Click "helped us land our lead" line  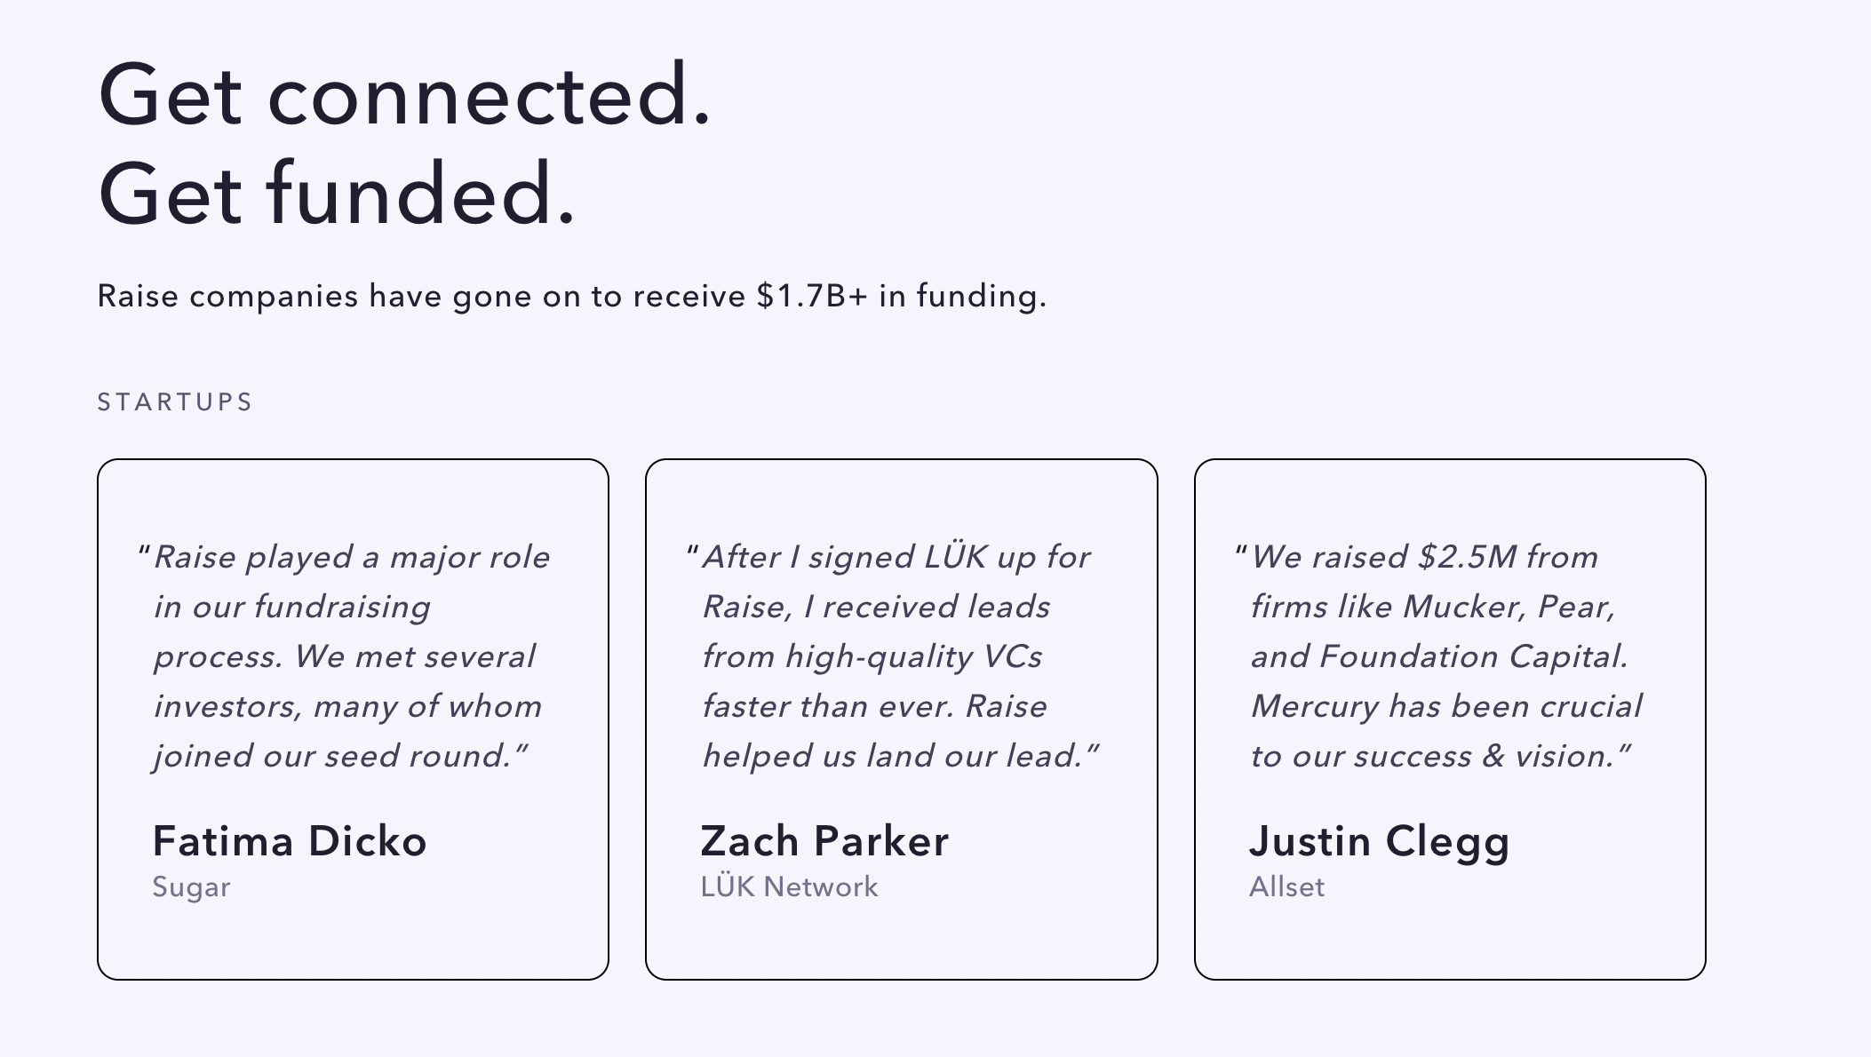coord(901,756)
